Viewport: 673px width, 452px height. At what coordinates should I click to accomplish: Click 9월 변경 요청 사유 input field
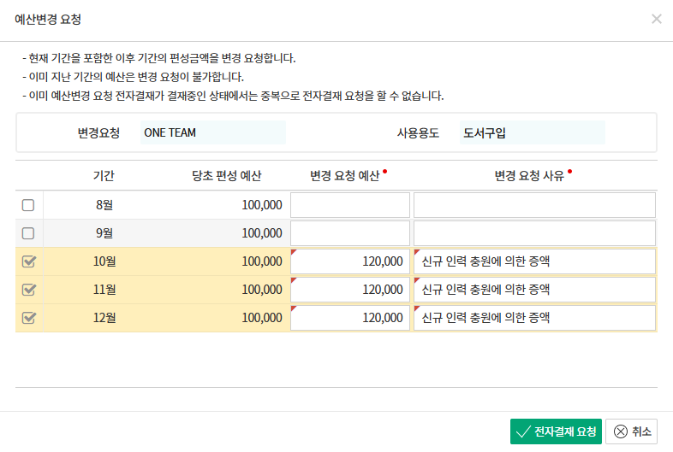[534, 233]
